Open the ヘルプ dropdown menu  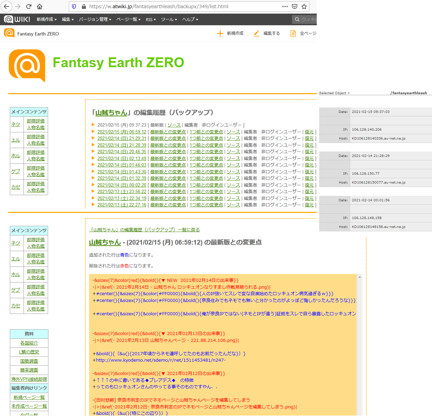[x=190, y=19]
